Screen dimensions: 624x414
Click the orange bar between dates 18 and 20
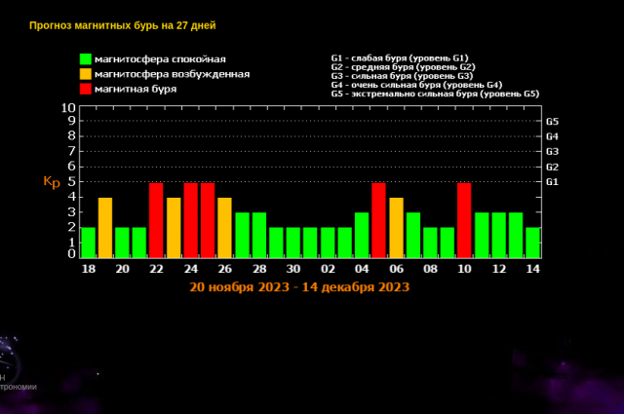(105, 228)
